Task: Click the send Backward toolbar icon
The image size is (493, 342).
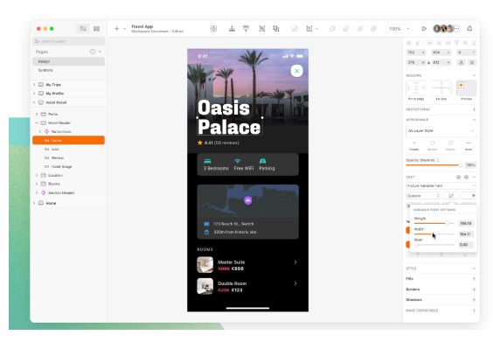Action: 246,29
